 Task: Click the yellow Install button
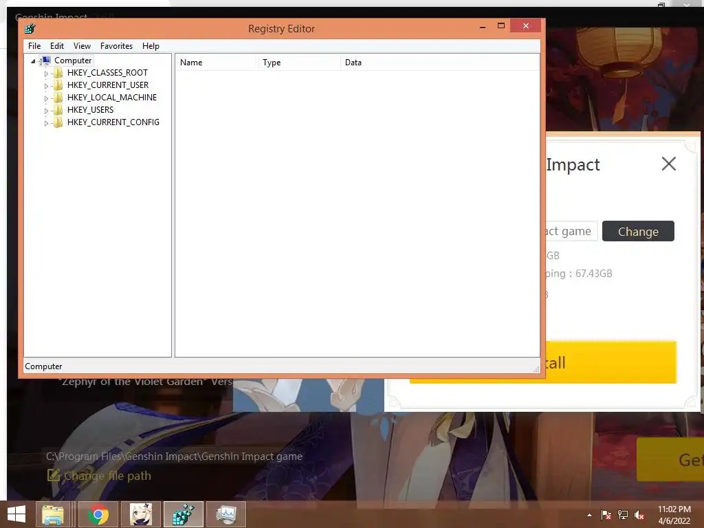[610, 362]
